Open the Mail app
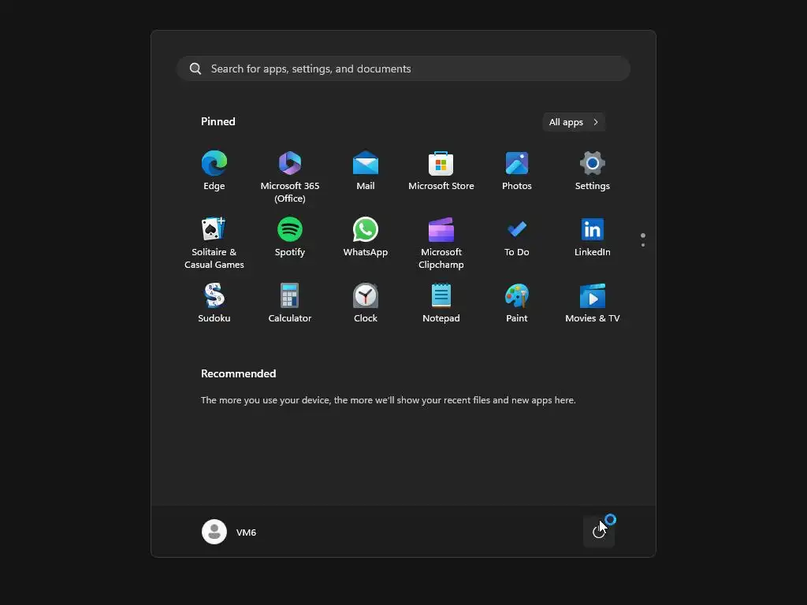This screenshot has width=807, height=605. tap(366, 171)
